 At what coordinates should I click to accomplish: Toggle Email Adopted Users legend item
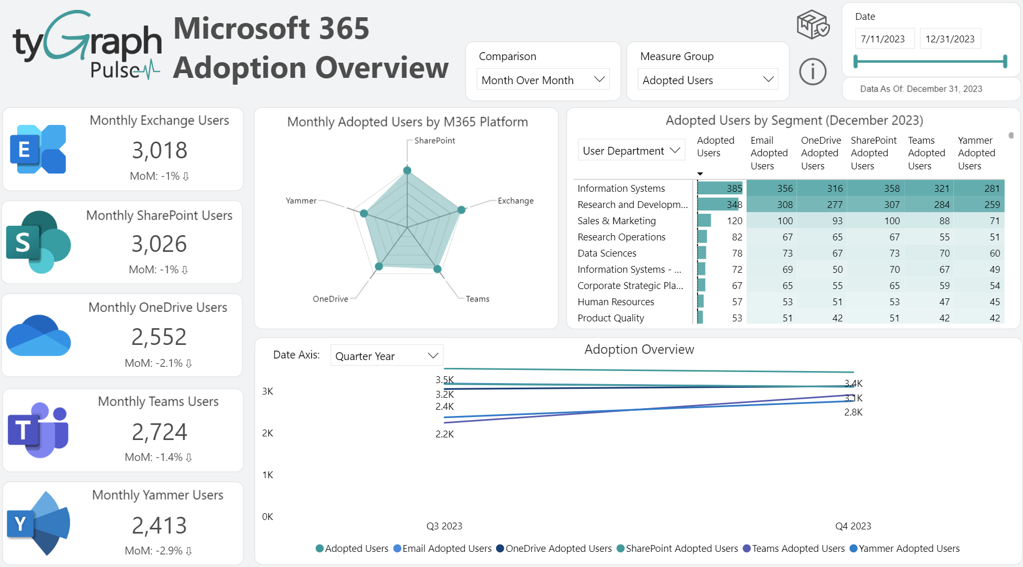point(443,549)
